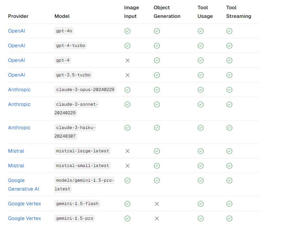Click gpt-4-turbo Tool Usage check icon
This screenshot has height=228, width=284.
click(x=201, y=46)
